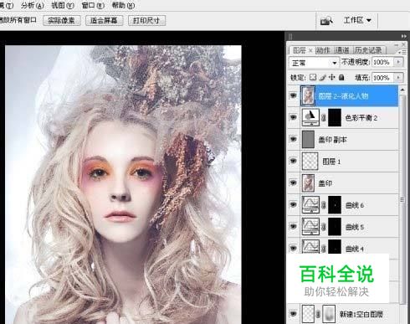Open the 不透明度 opacity slider arrow

[398, 62]
